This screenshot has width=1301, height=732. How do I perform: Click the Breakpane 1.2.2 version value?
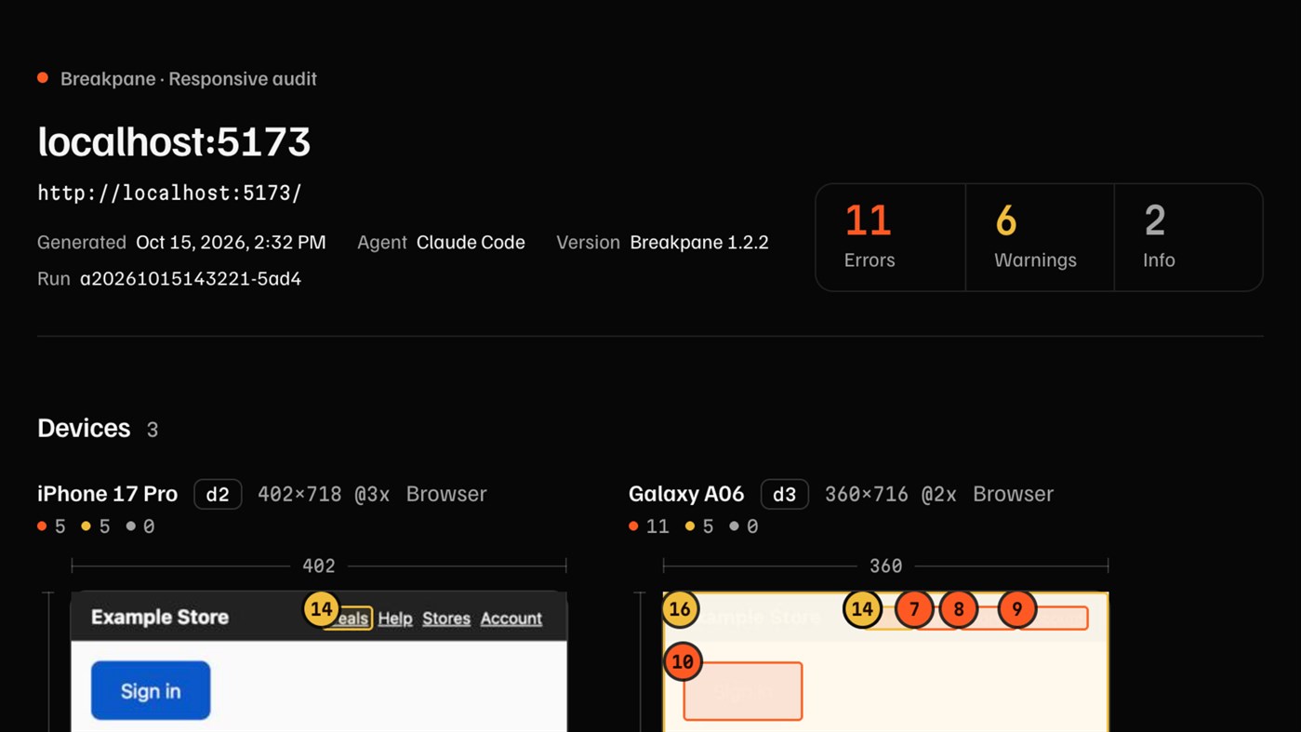click(x=699, y=242)
